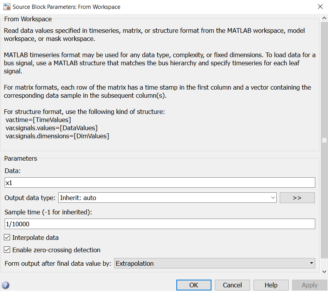Click the Apply button
The height and width of the screenshot is (292, 328).
coord(309,285)
